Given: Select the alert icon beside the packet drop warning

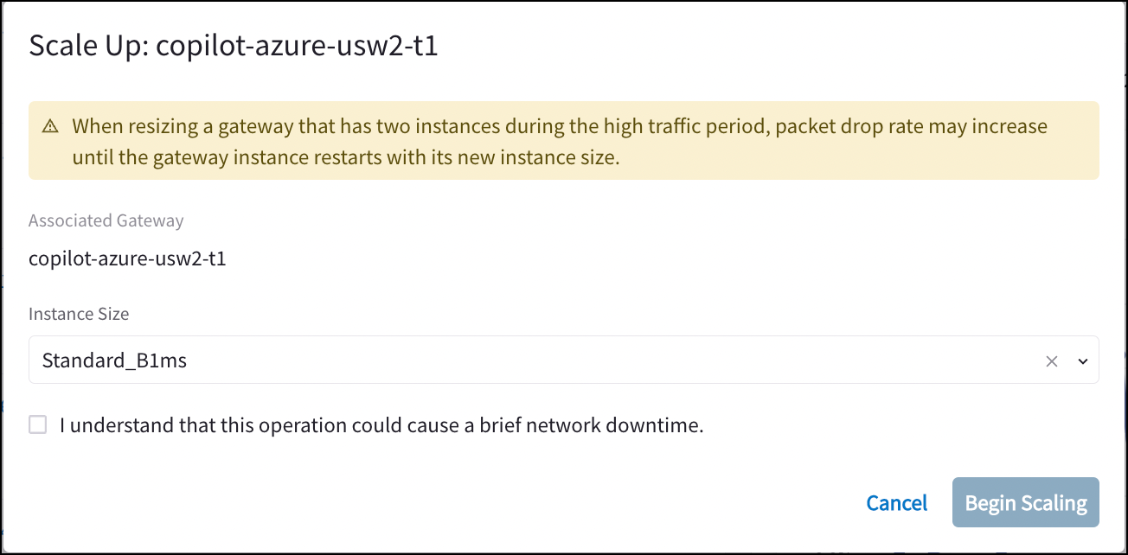Looking at the screenshot, I should point(49,125).
